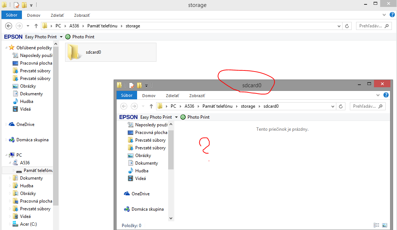Viewport: 397px width, 230px height.
Task: Select Pracovná plocha in sdcard0 sidebar
Action: tap(151, 133)
